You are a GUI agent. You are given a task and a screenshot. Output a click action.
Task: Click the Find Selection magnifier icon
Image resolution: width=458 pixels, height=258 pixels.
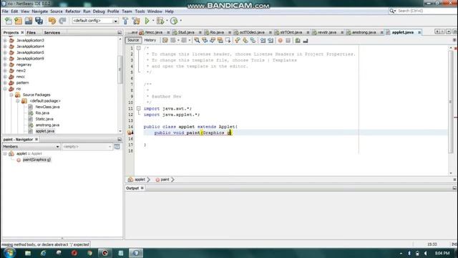[x=198, y=40]
